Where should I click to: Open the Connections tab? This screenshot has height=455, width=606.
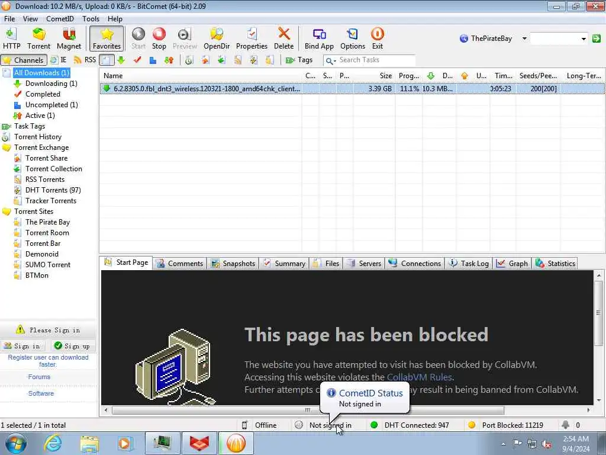click(415, 264)
